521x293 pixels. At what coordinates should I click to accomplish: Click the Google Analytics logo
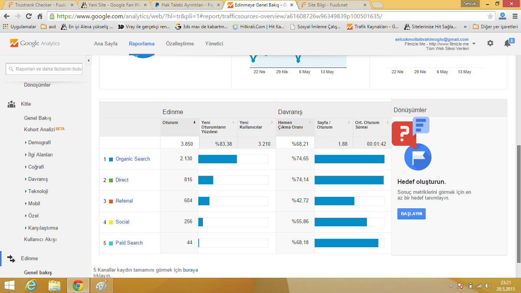35,43
